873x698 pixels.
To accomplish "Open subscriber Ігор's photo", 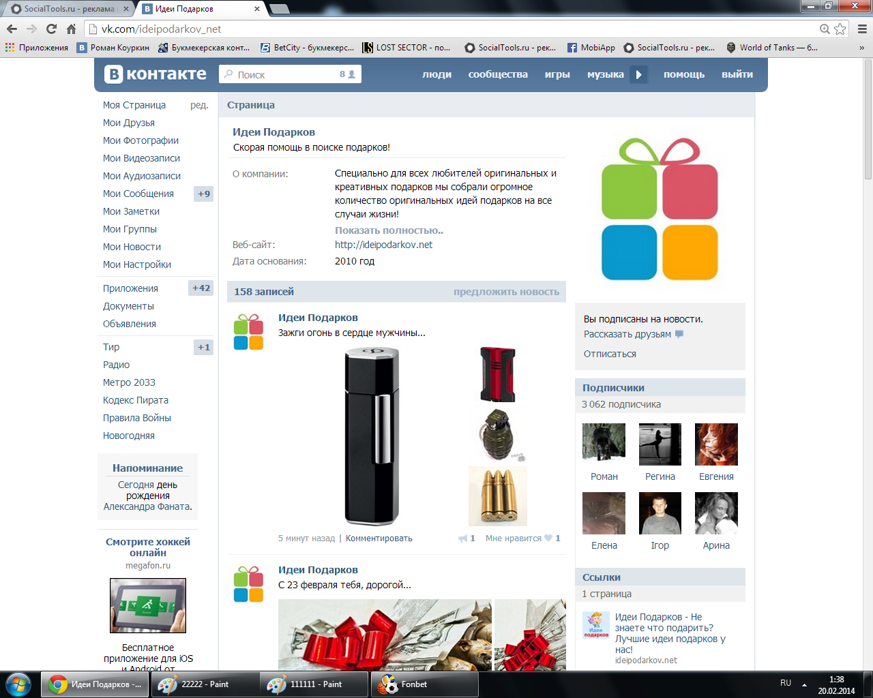I will 660,513.
